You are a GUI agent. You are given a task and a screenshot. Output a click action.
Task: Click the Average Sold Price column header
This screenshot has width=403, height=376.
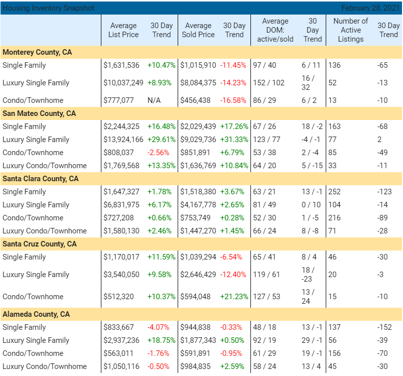click(x=198, y=30)
